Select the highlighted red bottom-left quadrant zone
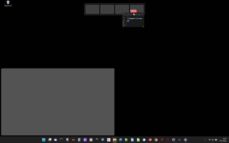The width and height of the screenshot is (229, 143). 133,11
